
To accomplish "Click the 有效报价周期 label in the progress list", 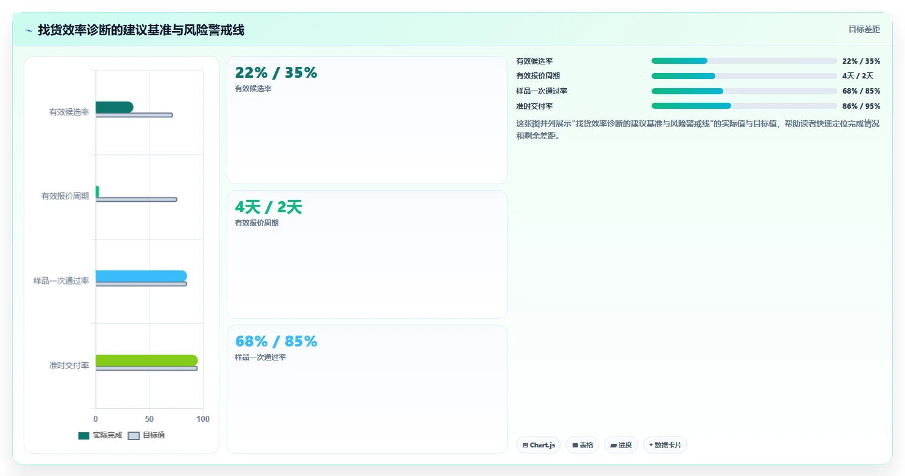I will [538, 76].
